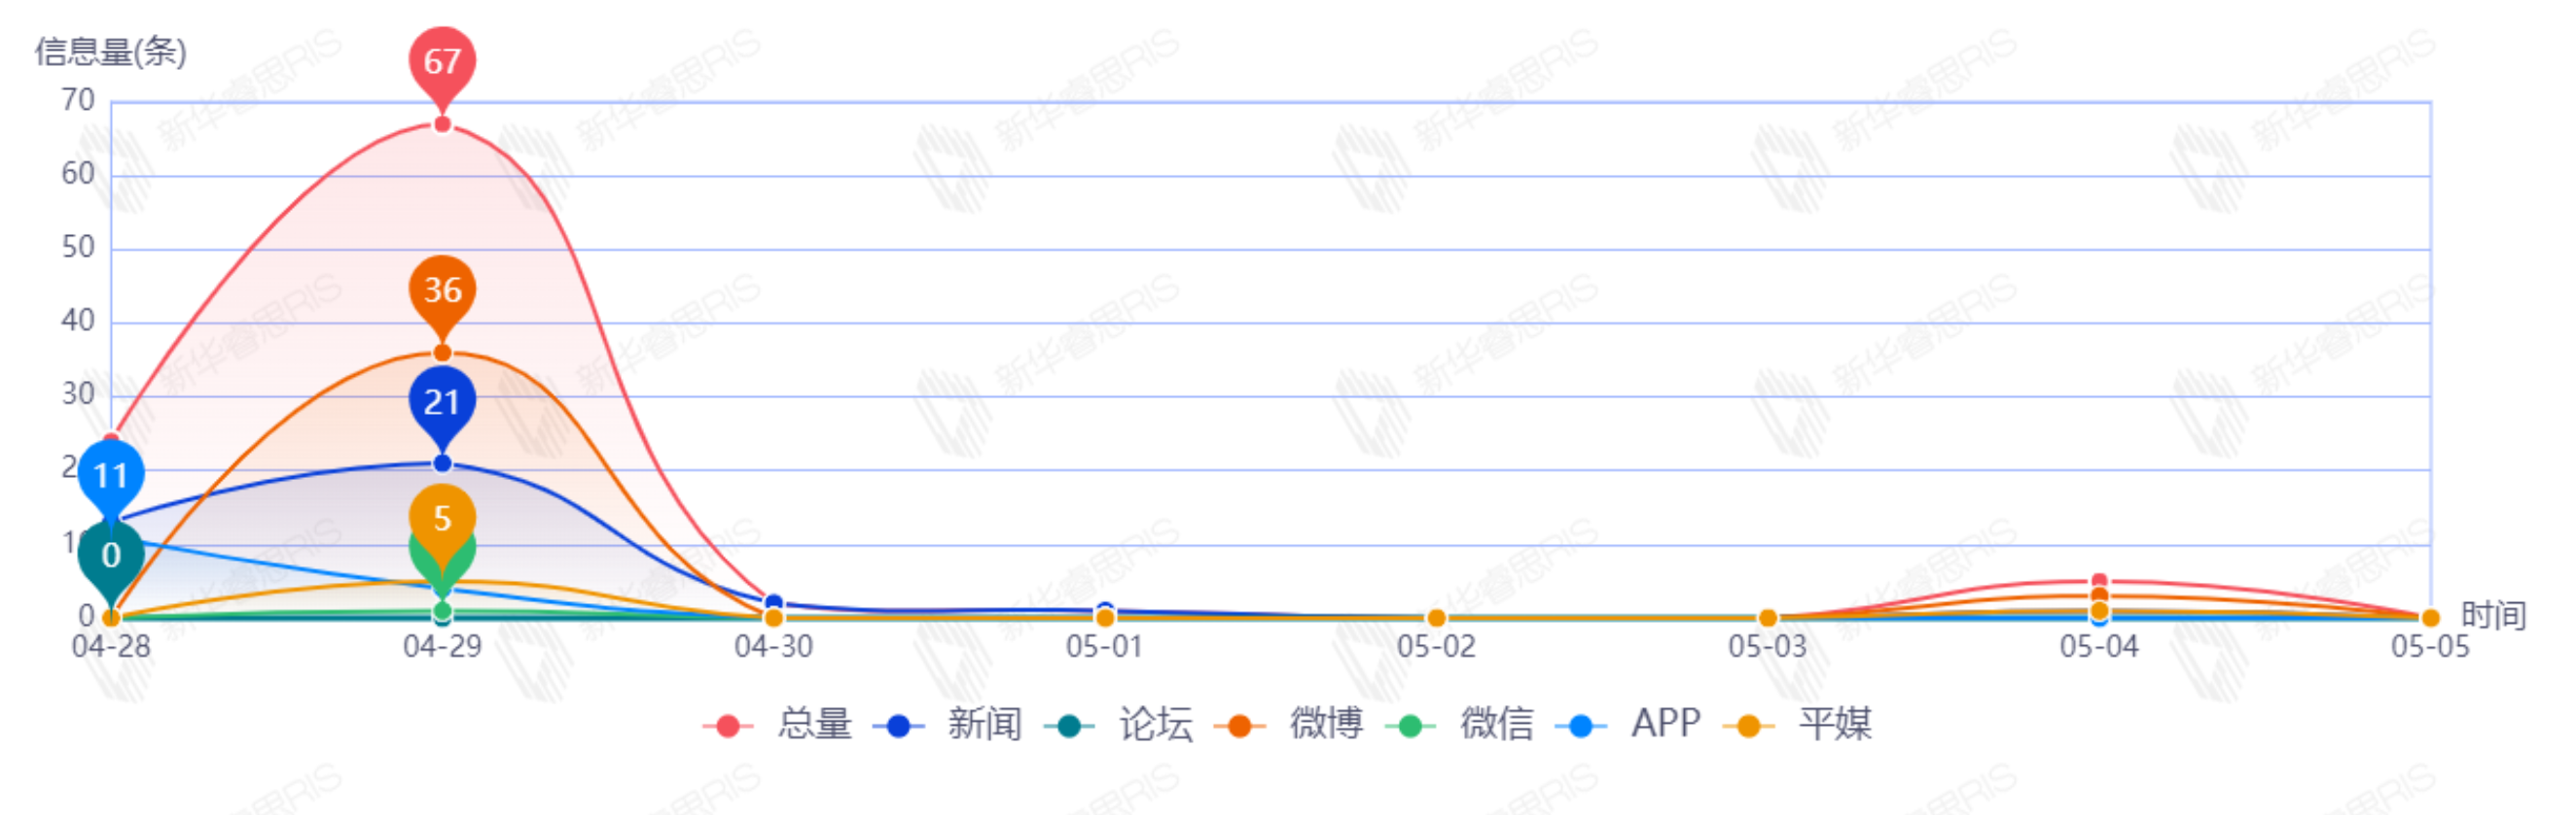Select the orange 微博 data point at 36
Viewport: 2576px width, 815px height.
click(x=442, y=354)
